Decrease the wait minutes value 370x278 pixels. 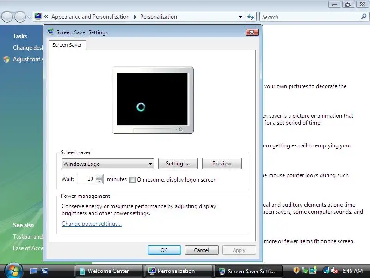pyautogui.click(x=99, y=182)
